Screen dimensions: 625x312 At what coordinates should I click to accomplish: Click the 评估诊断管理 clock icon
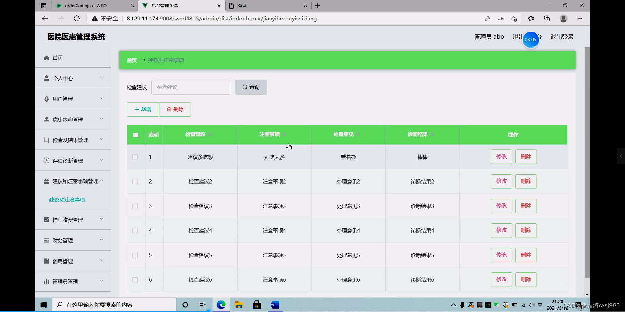click(x=46, y=160)
